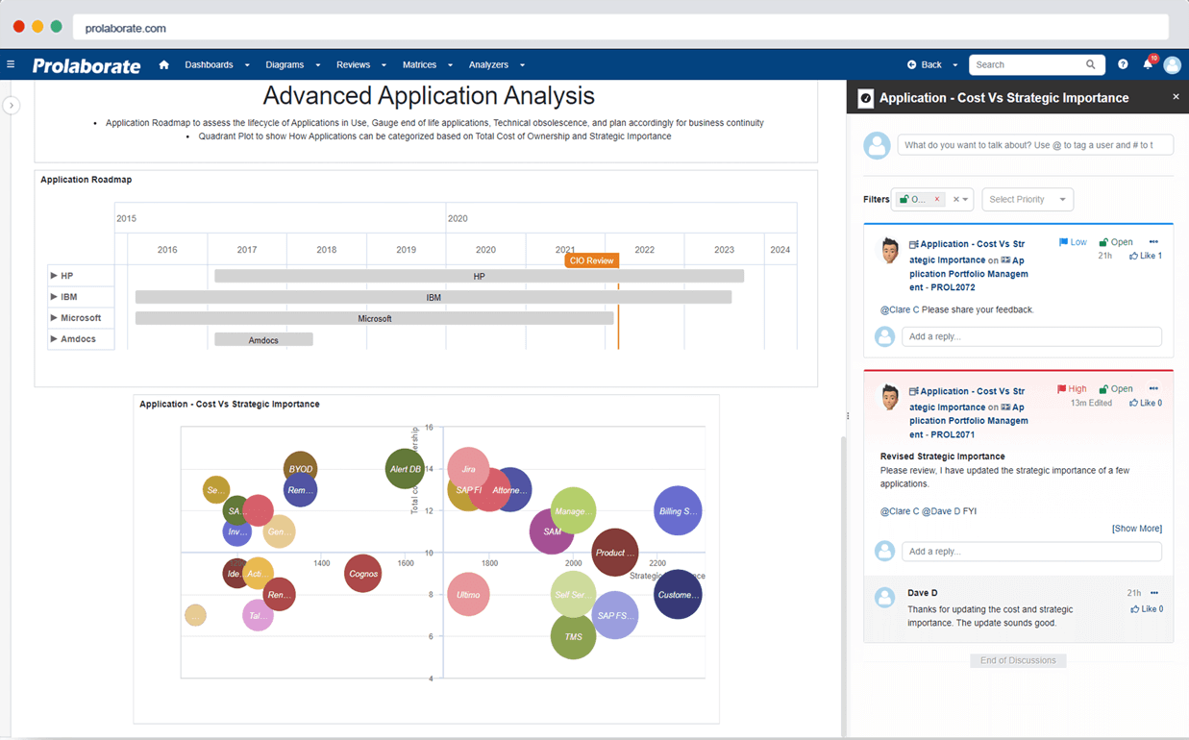This screenshot has height=740, width=1189.
Task: Click the Prolaborate logo
Action: coord(87,65)
